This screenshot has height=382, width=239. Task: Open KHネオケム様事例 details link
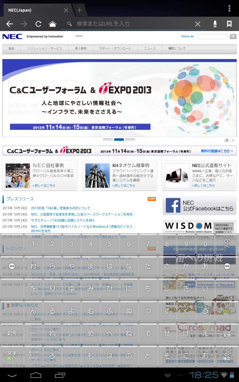tap(124, 186)
